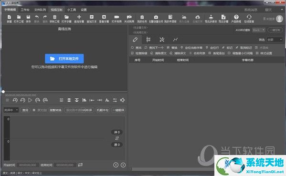Click the user avatar at top right
Viewport: 286px width, 176px height.
click(x=279, y=19)
